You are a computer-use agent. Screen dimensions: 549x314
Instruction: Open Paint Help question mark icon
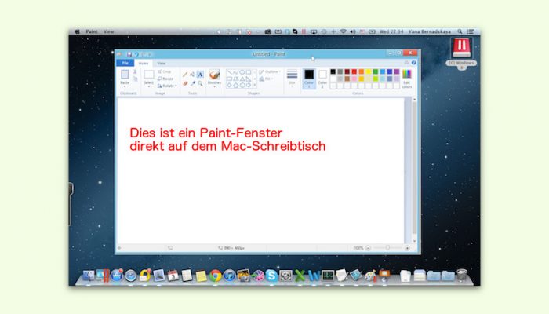pos(413,63)
